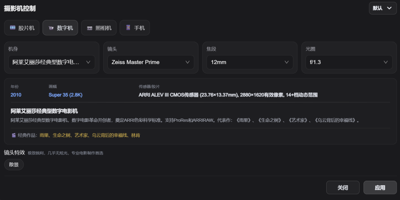
Task: Click the 传感器/胶片 label
Action: click(149, 87)
